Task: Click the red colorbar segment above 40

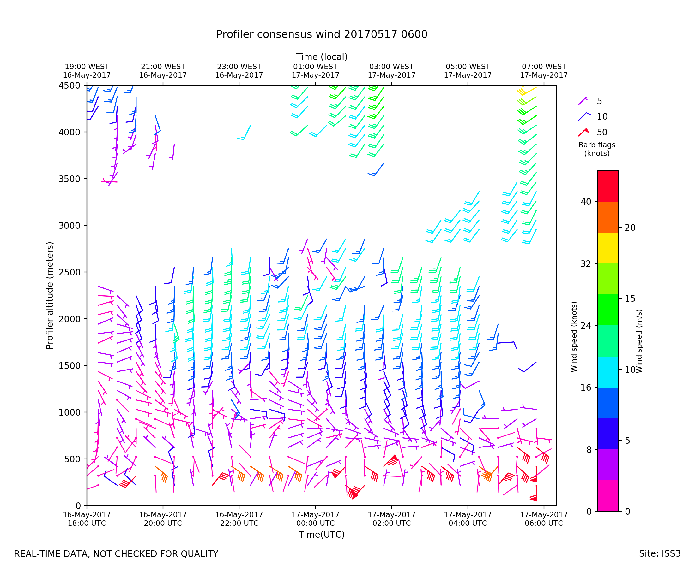Action: click(608, 186)
